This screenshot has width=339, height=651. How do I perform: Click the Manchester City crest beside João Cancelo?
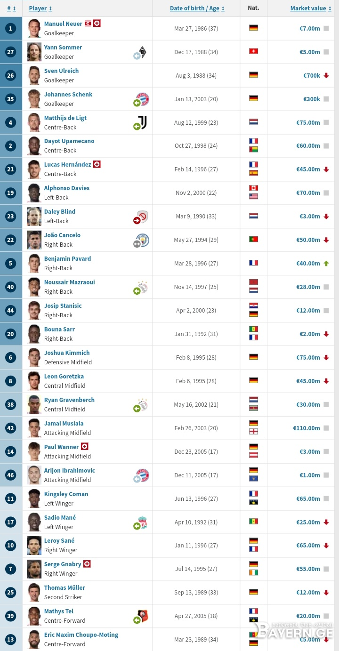point(143,240)
